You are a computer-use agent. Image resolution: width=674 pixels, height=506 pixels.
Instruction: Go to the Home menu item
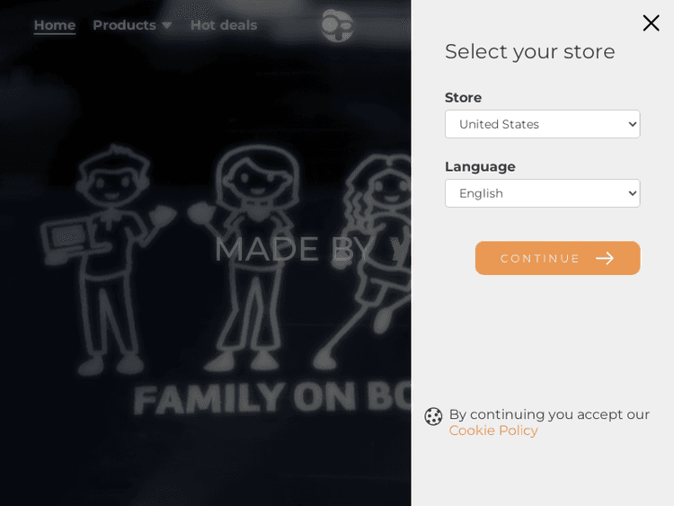[x=54, y=25]
